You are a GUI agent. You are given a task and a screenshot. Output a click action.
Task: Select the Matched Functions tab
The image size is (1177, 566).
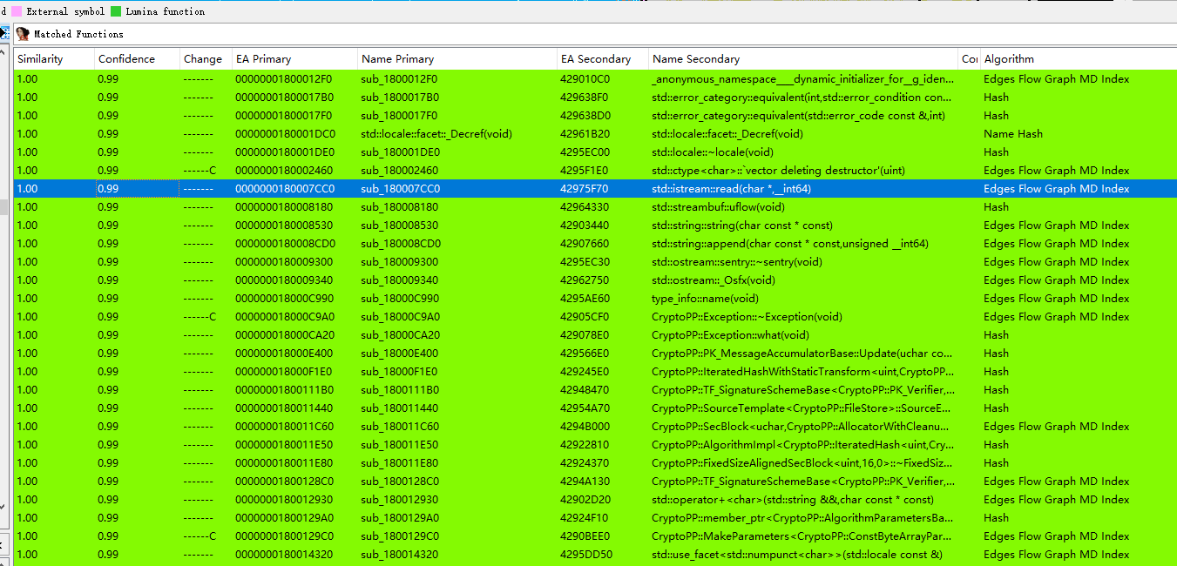point(78,34)
